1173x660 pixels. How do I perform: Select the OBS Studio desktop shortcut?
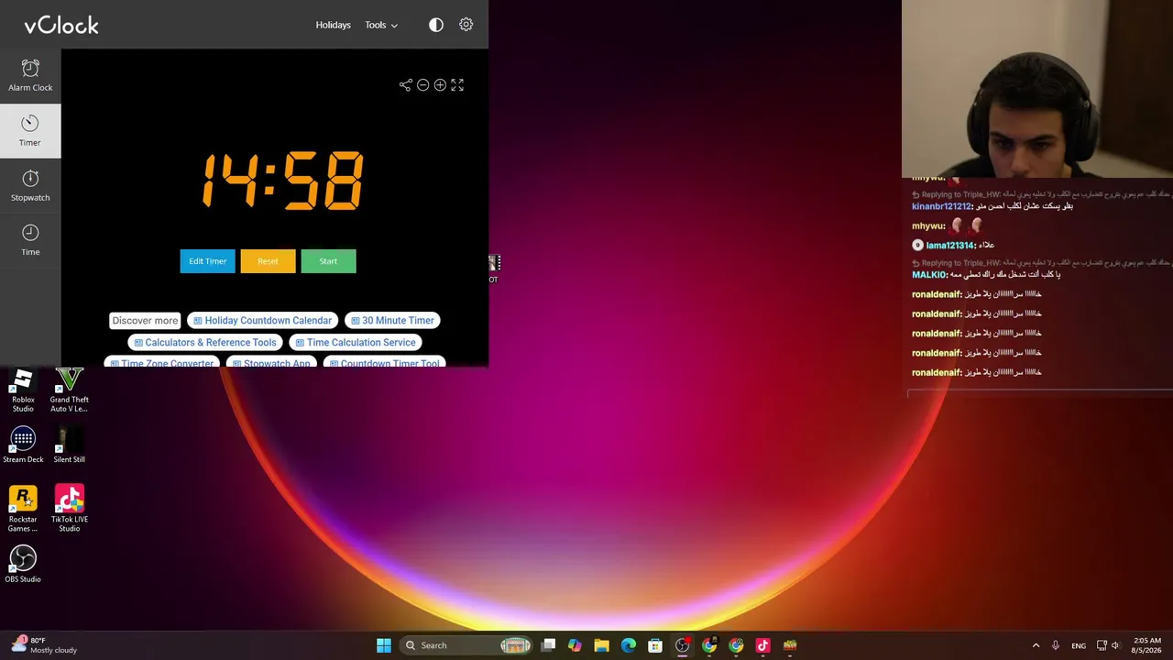[23, 564]
